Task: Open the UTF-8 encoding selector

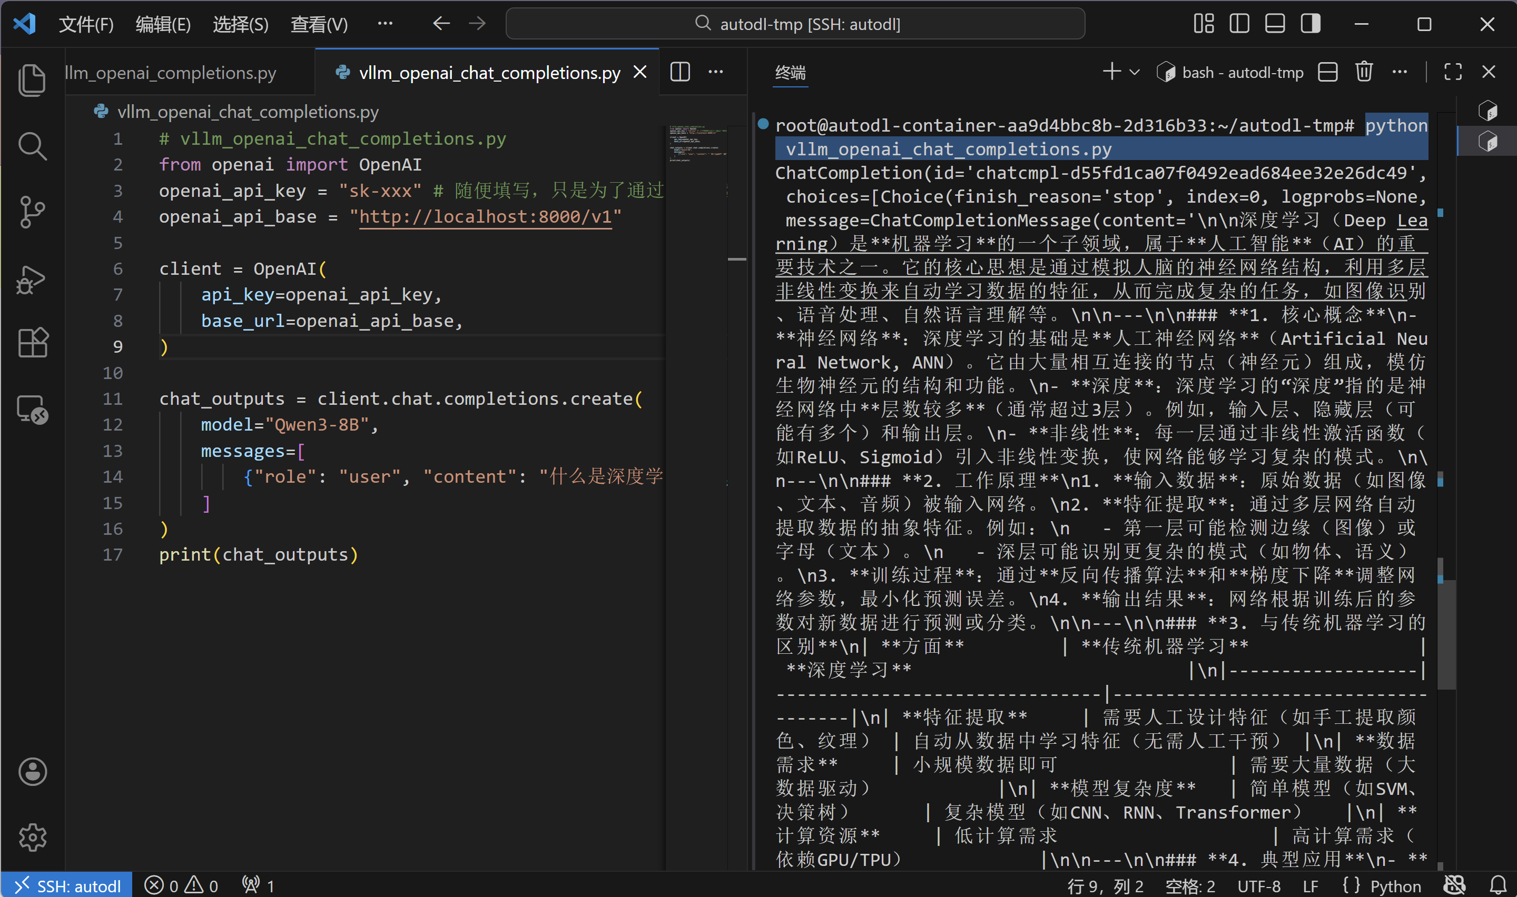Action: click(1259, 885)
